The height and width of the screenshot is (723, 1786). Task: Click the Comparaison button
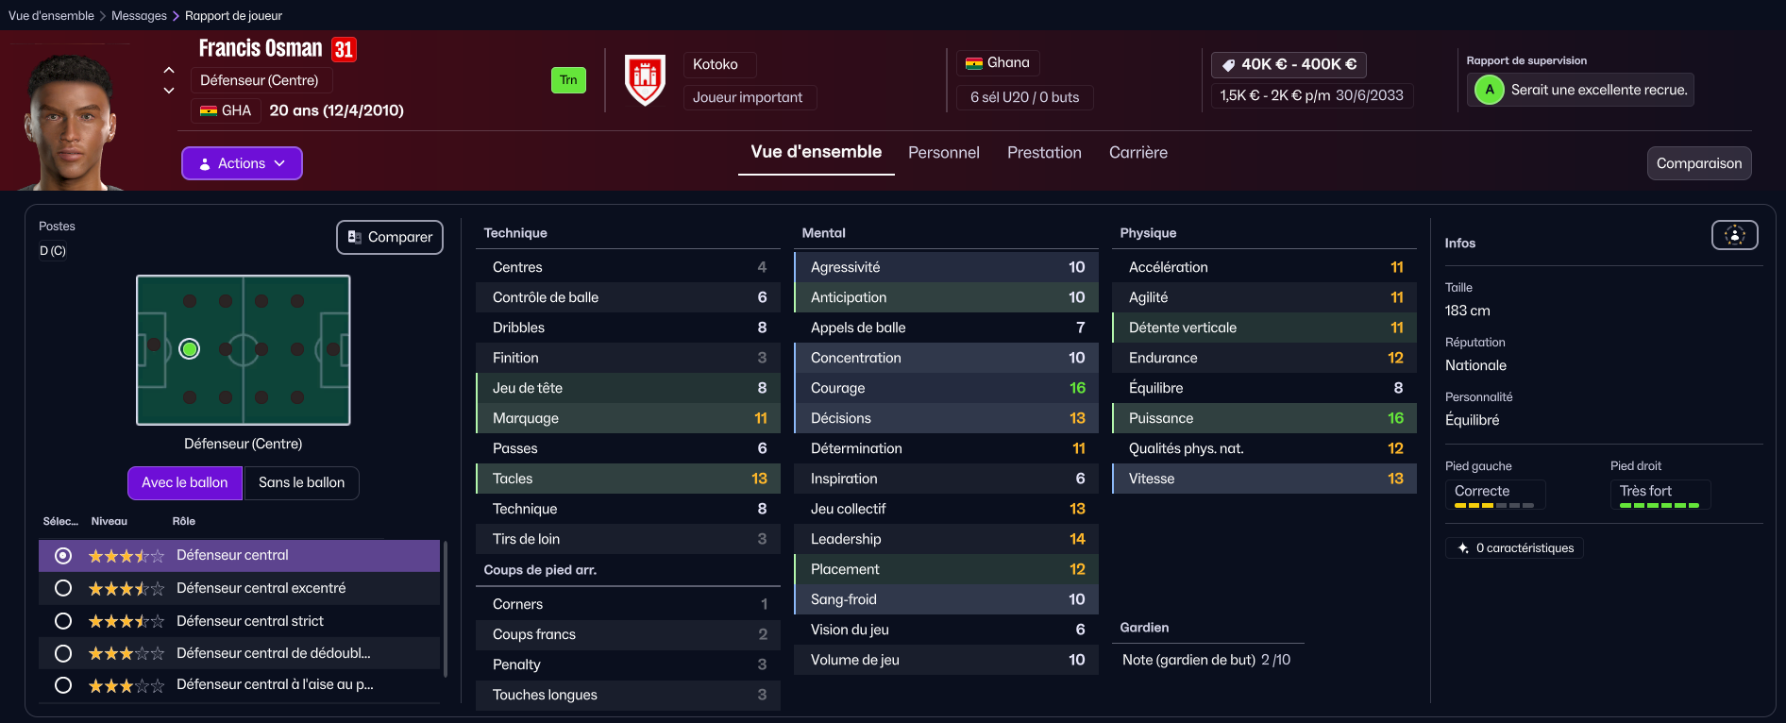pyautogui.click(x=1699, y=163)
